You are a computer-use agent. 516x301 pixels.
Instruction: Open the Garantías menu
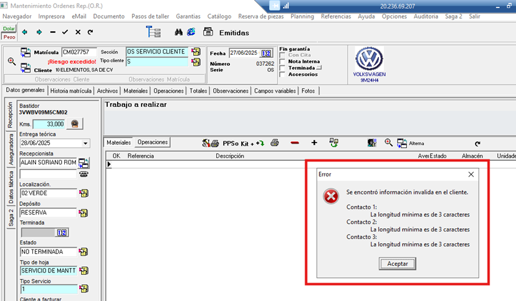click(189, 16)
